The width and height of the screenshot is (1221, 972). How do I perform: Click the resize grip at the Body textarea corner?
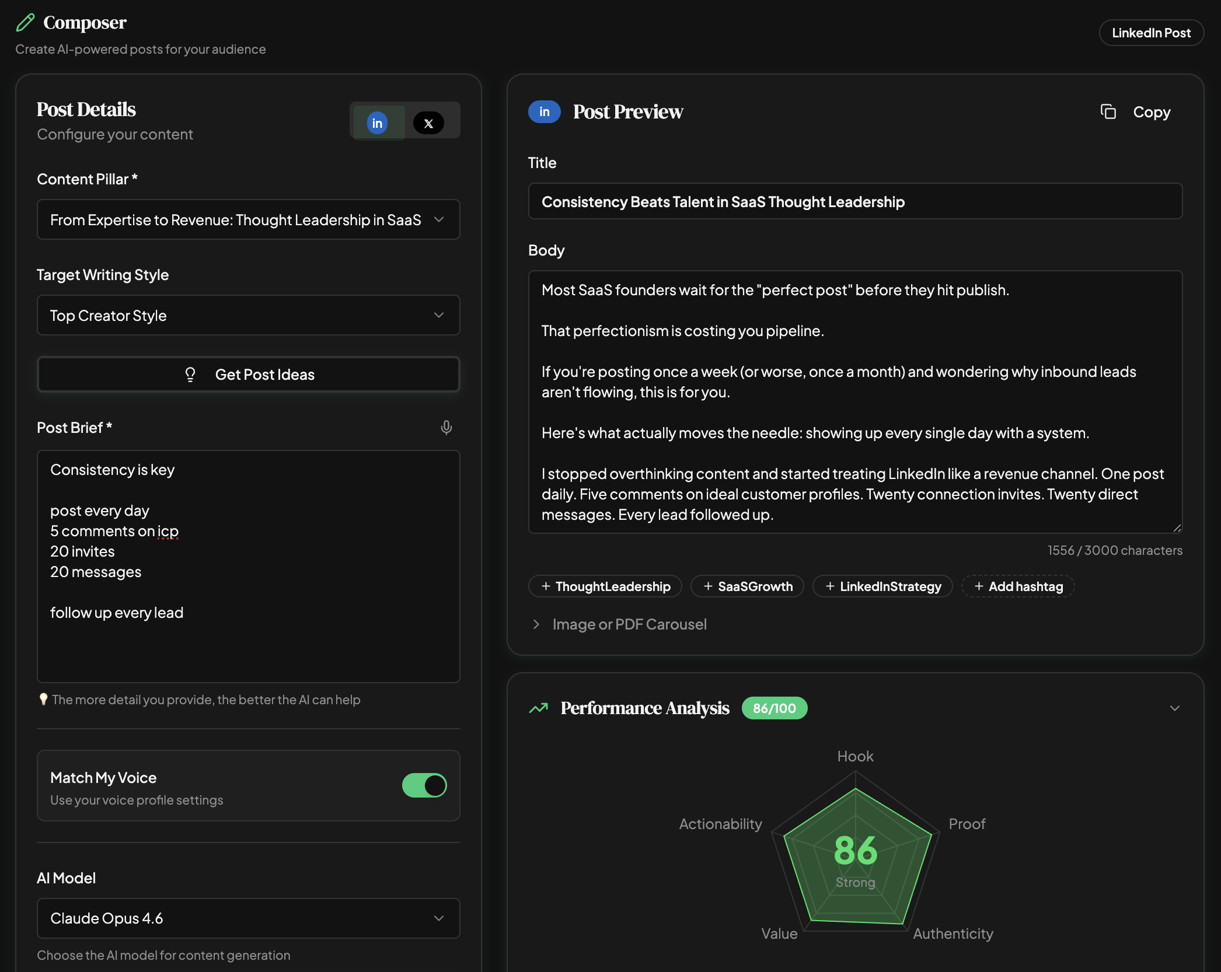(1178, 529)
